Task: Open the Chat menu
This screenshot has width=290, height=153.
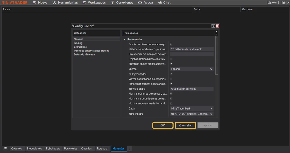Action: point(164,3)
